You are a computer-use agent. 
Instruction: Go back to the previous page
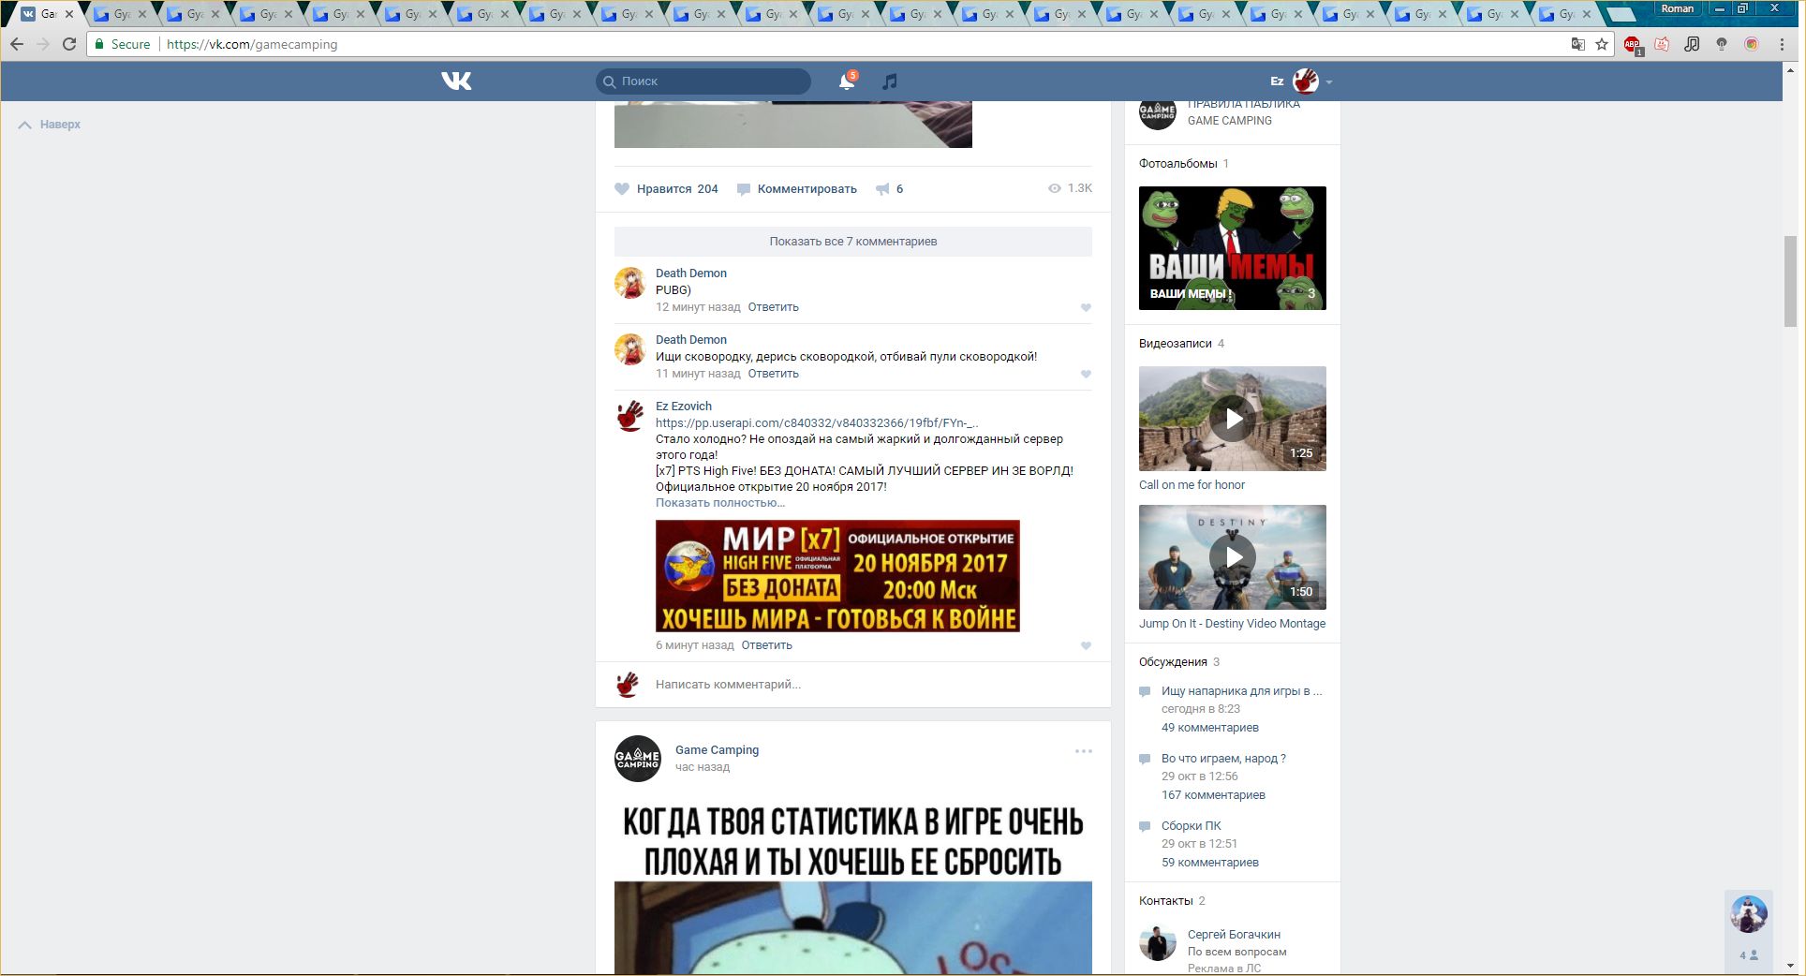17,44
